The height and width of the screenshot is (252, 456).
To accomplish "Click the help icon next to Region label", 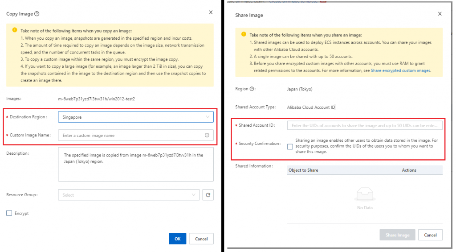I will click(x=252, y=89).
